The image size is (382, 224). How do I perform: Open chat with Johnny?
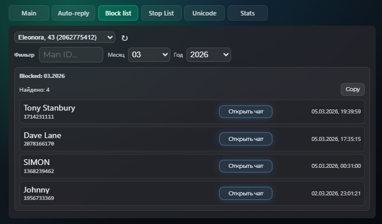(245, 194)
